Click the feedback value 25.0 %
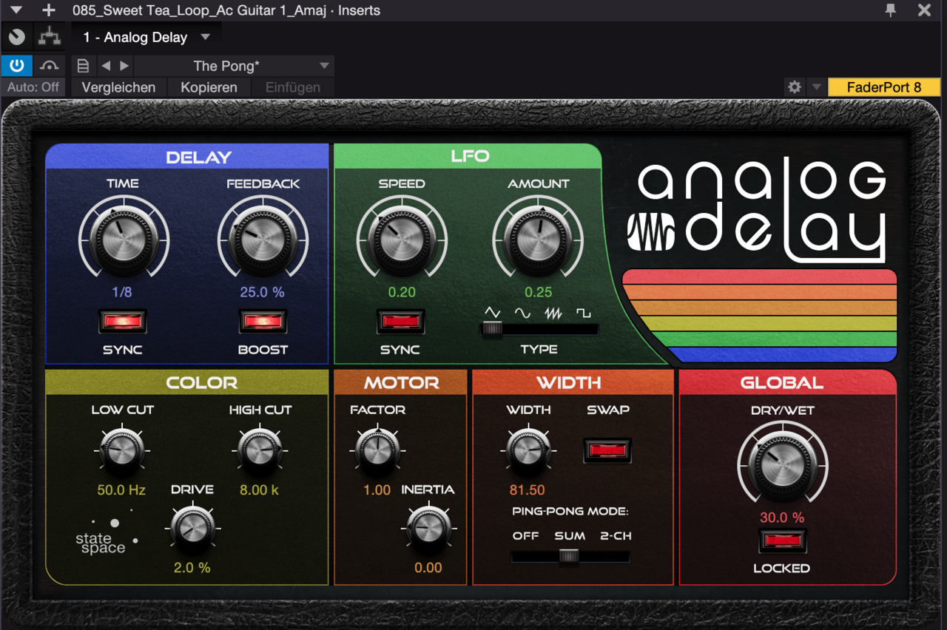The image size is (947, 630). (263, 292)
